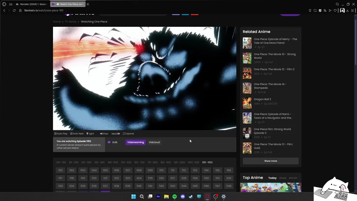Switch Top Anime to Month tab
The width and height of the screenshot is (357, 201).
(x=293, y=178)
